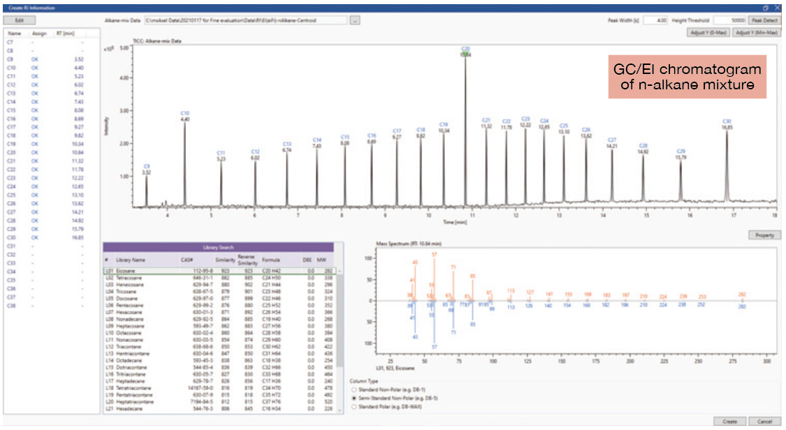Viewport: 786px width, 430px height.
Task: Click the Adjust Y (Min-Max) button
Action: click(x=757, y=33)
